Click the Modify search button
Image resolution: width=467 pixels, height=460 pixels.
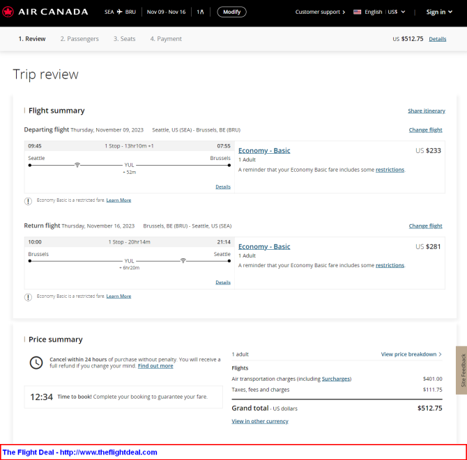coord(231,12)
